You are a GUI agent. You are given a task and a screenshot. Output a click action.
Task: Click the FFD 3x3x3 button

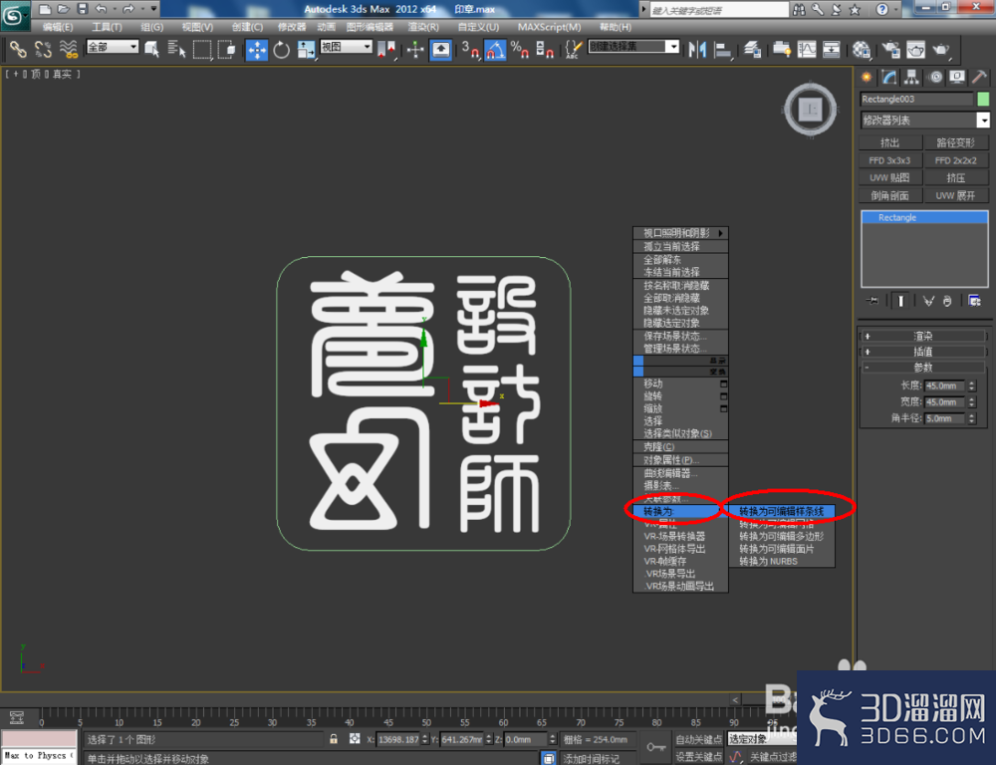(x=889, y=160)
